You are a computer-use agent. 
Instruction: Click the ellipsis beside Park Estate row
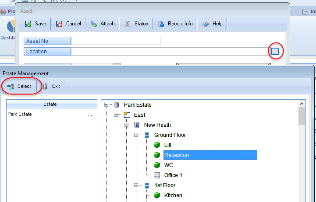(x=90, y=115)
